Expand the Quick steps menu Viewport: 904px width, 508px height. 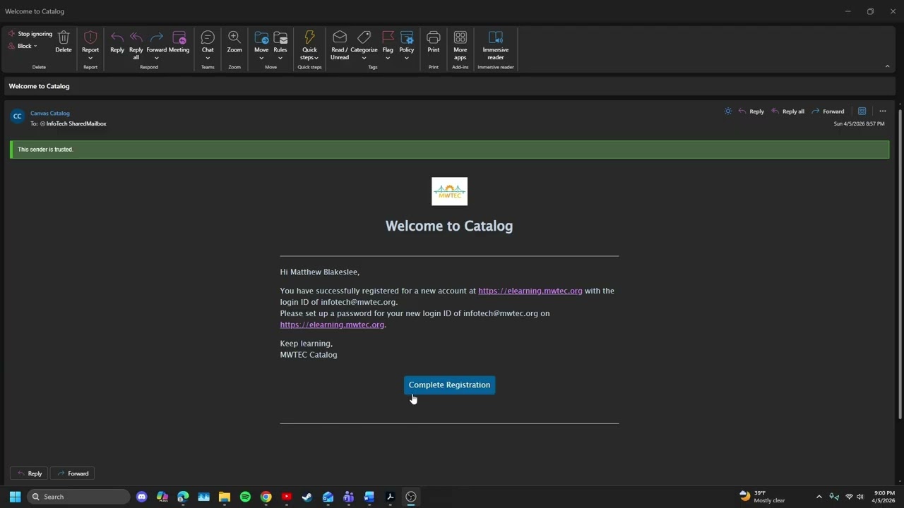309,45
